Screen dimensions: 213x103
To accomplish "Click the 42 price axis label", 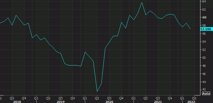I will pos(204,89).
